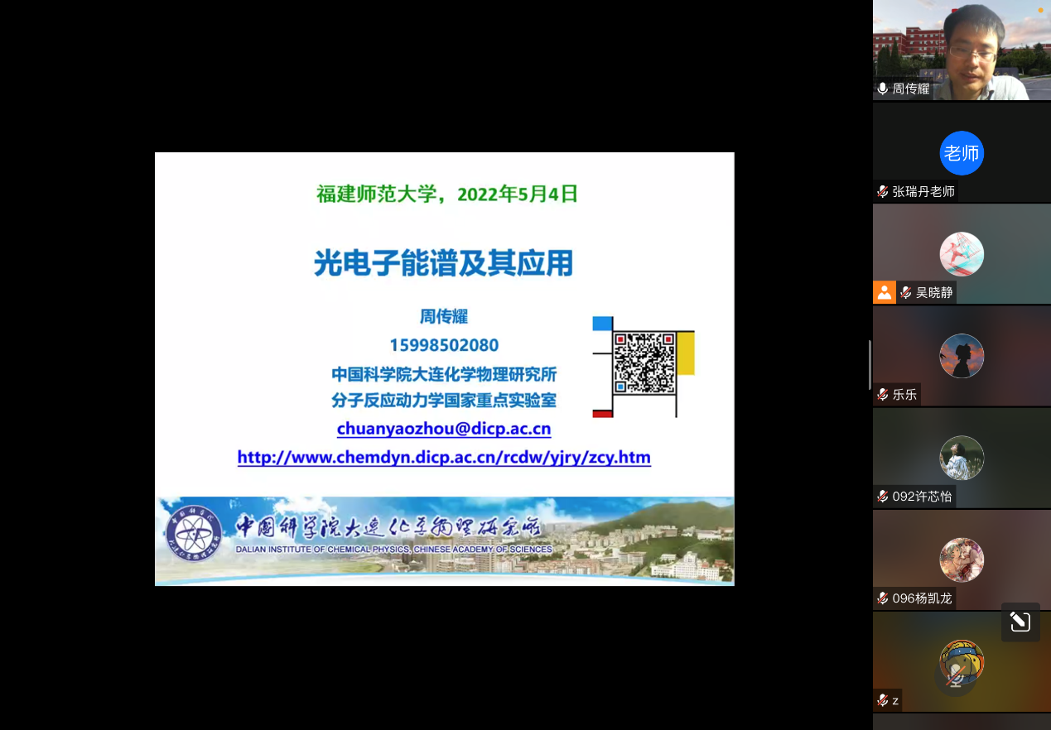Open the chuanyaozhou@dicp.ac.cn email link

click(x=444, y=429)
